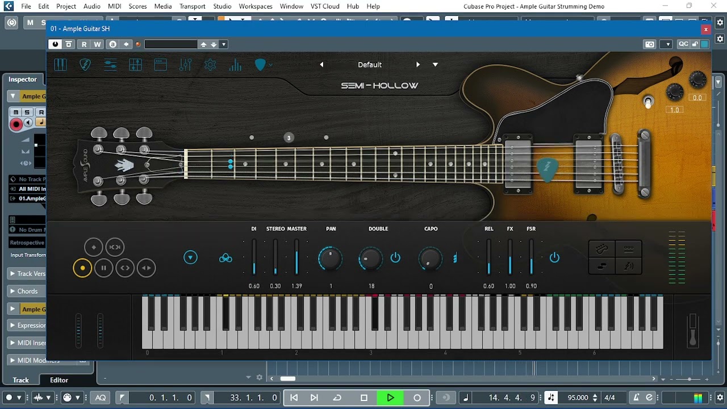Toggle the FX section power switch
The image size is (727, 409).
(x=554, y=258)
